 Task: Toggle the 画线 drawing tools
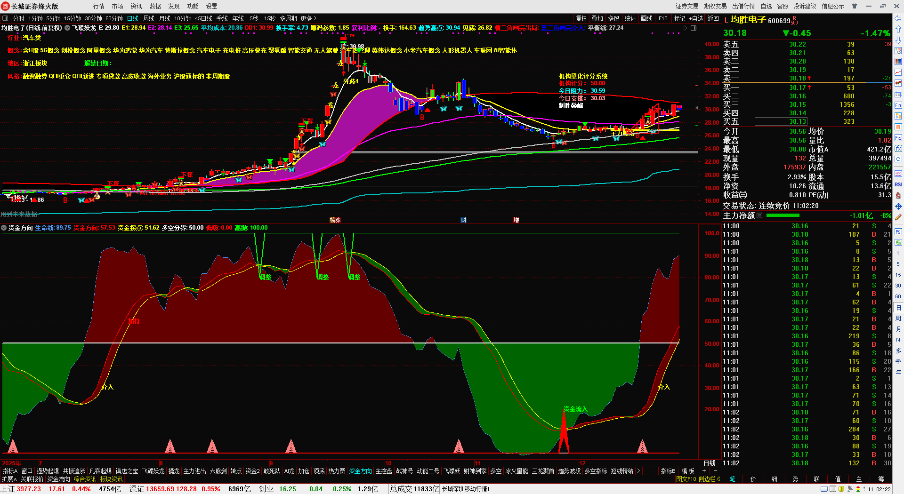coord(647,18)
